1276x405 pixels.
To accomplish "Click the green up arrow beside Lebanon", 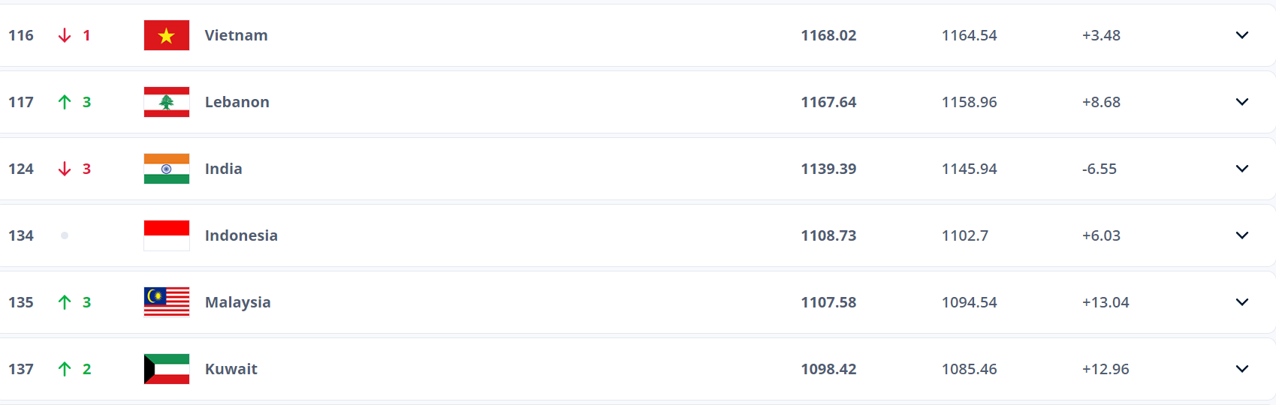I will click(65, 102).
